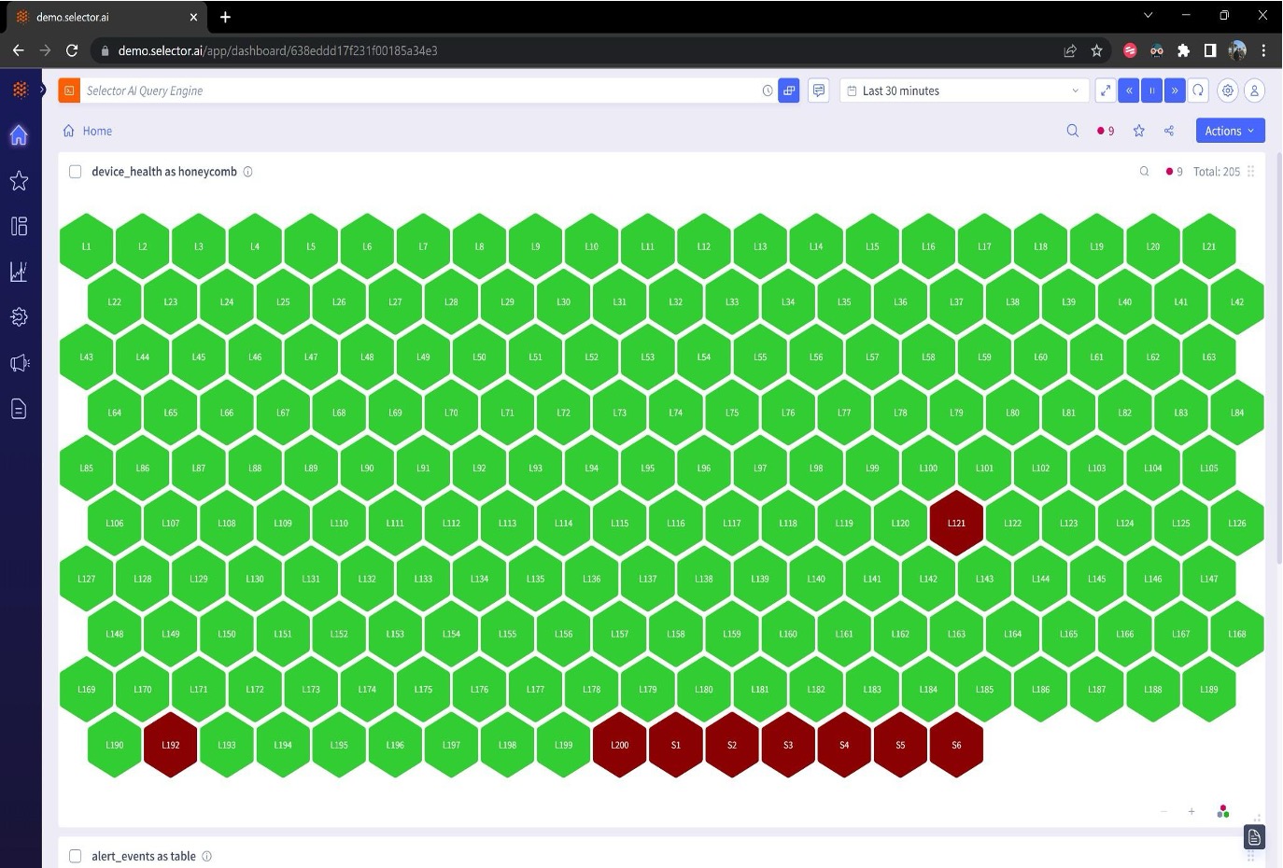The image size is (1283, 868).
Task: Check the alert_events table checkbox
Action: pos(75,856)
